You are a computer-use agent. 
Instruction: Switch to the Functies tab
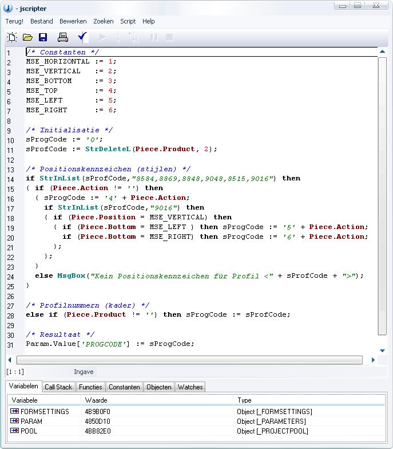click(90, 387)
